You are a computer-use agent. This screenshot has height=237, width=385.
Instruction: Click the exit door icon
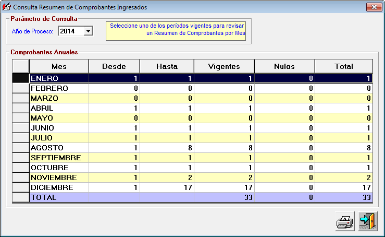tap(368, 221)
